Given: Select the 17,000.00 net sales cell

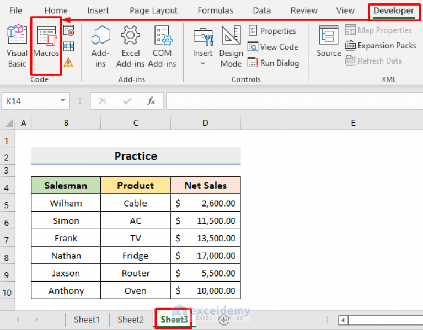Looking at the screenshot, I should (206, 256).
